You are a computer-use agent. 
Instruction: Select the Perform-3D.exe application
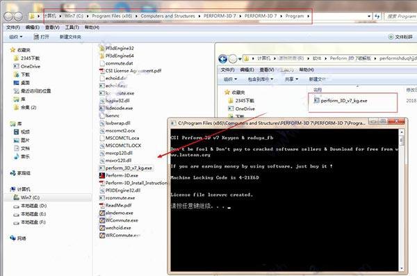pyautogui.click(x=119, y=175)
